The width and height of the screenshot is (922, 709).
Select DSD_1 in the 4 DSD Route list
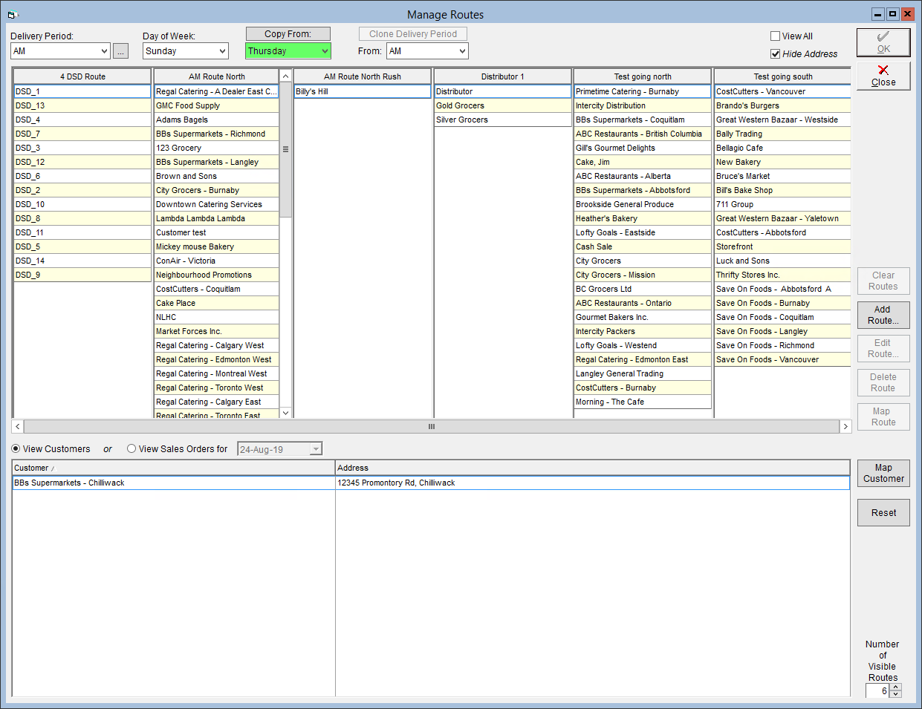click(x=82, y=91)
